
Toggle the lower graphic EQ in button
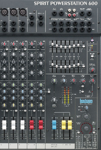84,66
